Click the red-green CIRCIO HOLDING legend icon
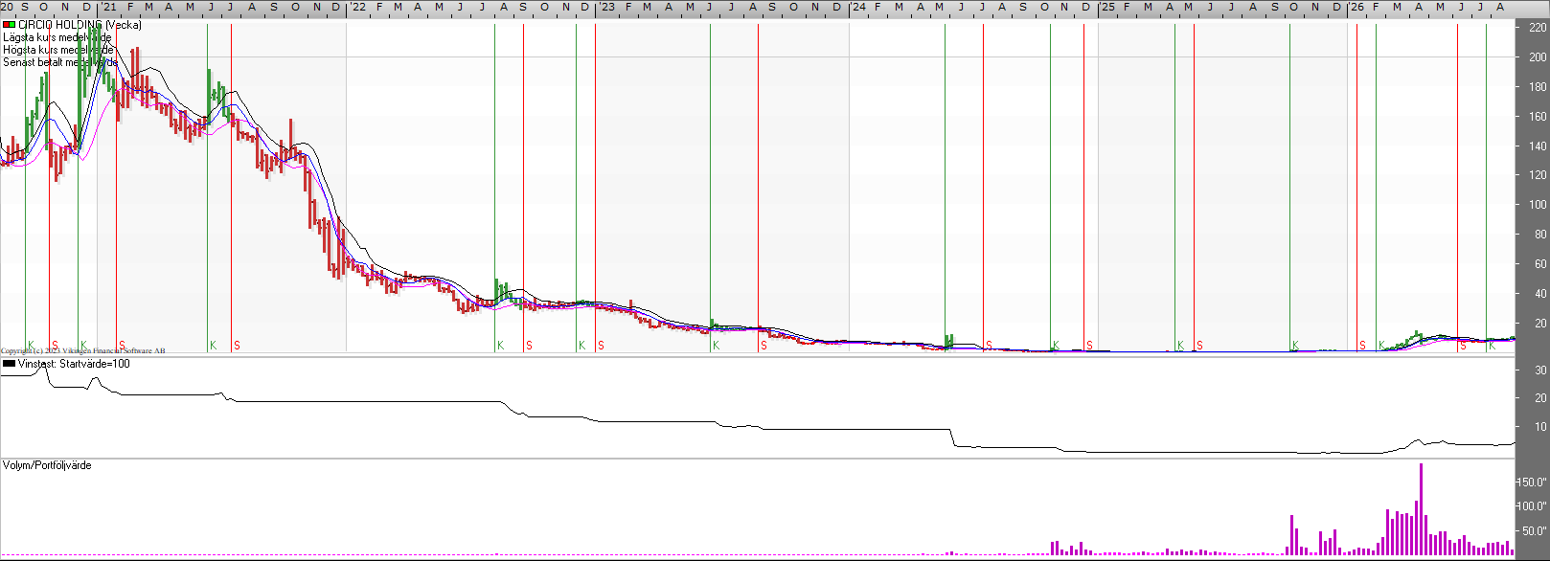Image resolution: width=1550 pixels, height=561 pixels. tap(9, 25)
